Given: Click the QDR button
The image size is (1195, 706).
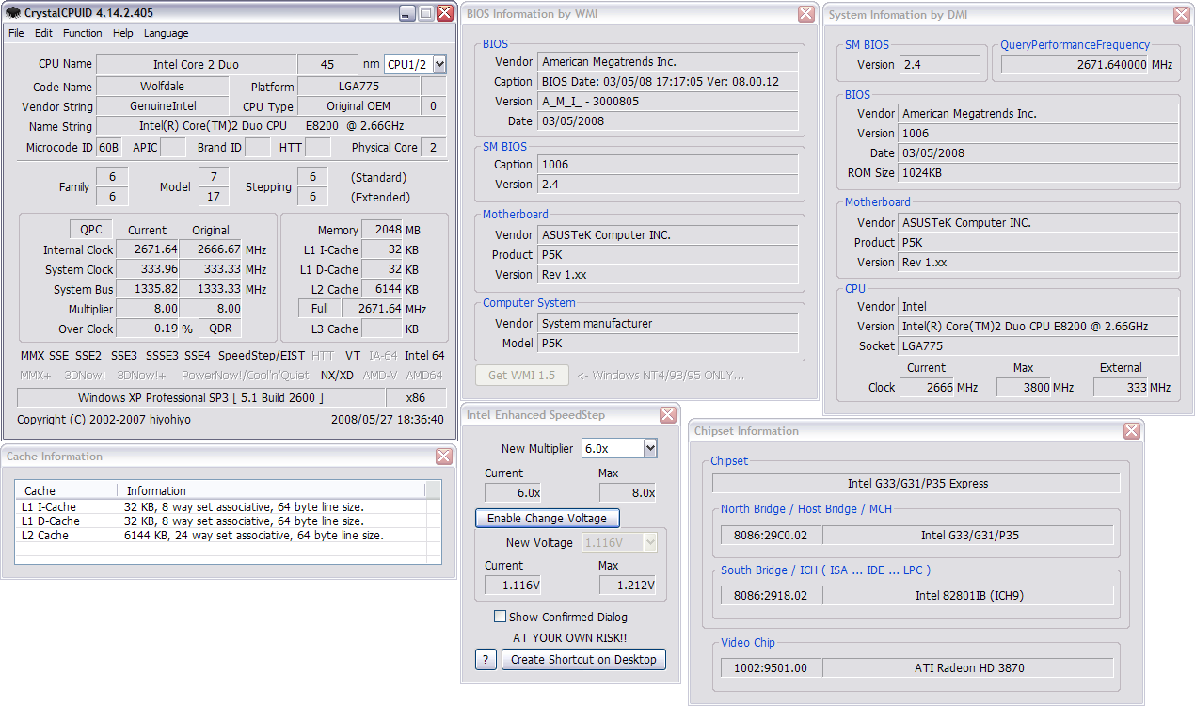Looking at the screenshot, I should click(220, 329).
